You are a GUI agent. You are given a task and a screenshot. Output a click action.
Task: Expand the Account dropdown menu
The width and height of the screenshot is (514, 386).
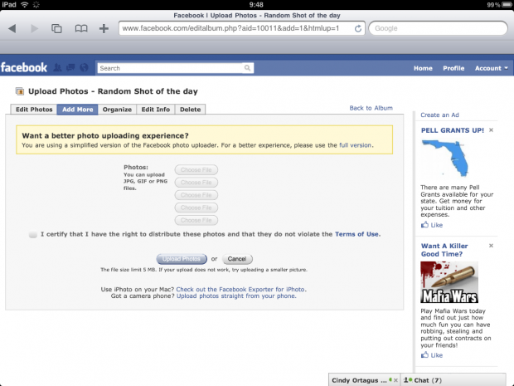491,68
